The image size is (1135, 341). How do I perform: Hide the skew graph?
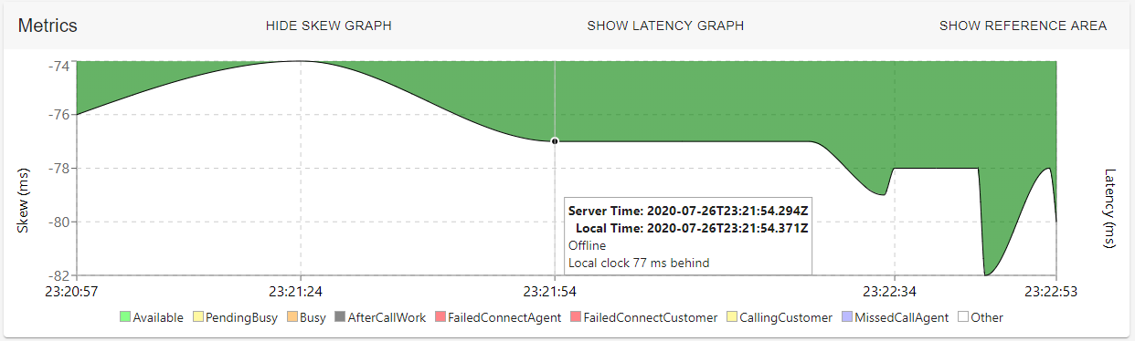click(329, 26)
